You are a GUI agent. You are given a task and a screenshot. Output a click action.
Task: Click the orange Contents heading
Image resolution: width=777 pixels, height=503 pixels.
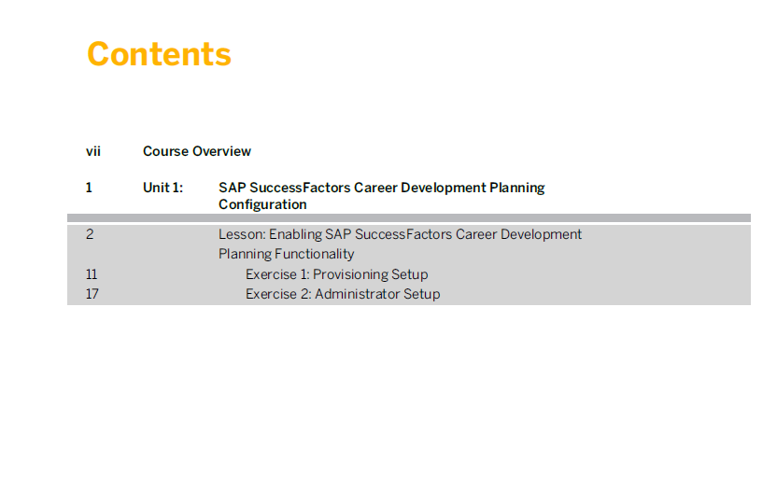coord(159,54)
